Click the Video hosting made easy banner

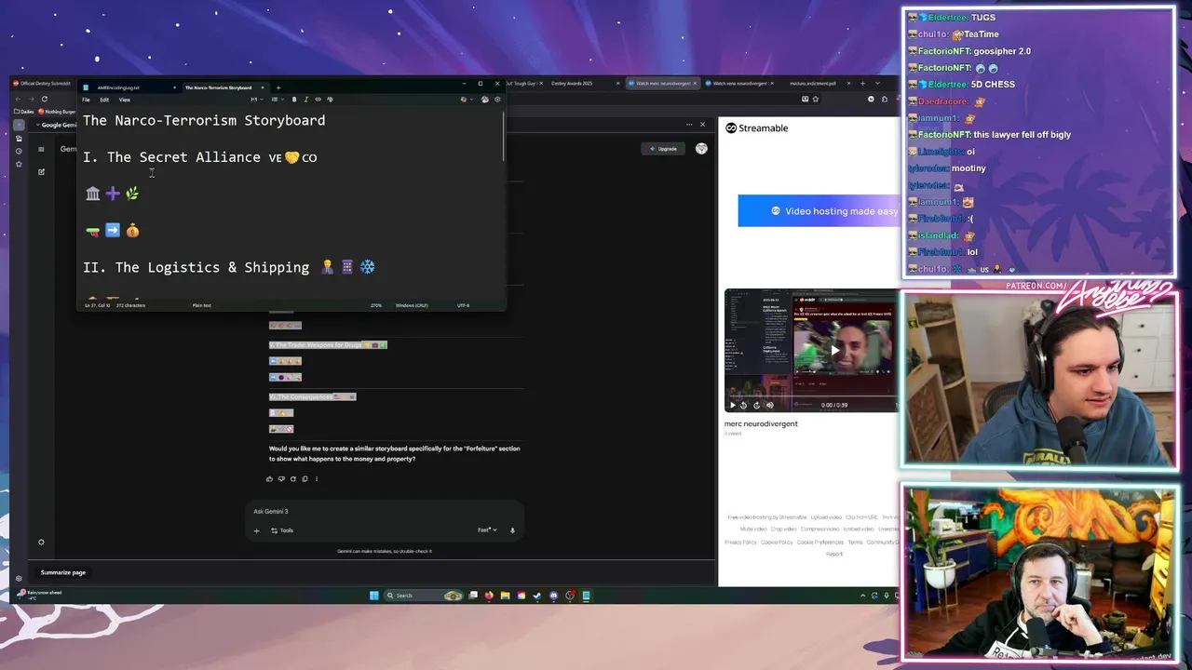(x=819, y=211)
